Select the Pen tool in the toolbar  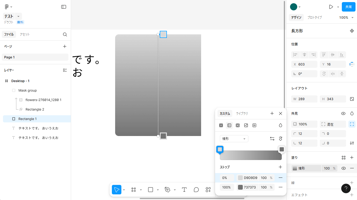(x=167, y=190)
